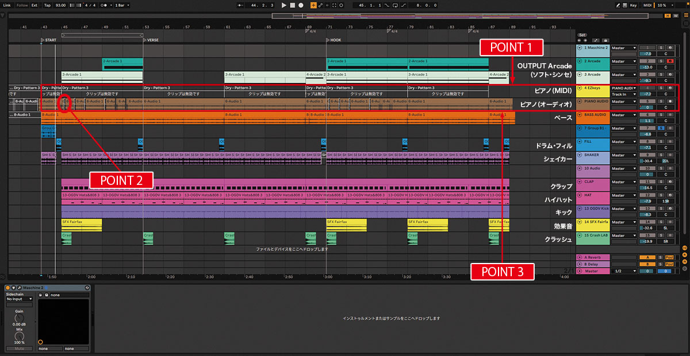
Task: Click the -32.6 volume field on SFX Fairfa
Action: coord(647,229)
